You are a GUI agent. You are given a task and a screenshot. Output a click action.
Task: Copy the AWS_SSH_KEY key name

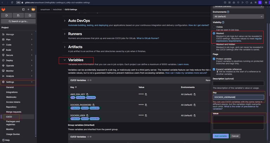(x=87, y=94)
